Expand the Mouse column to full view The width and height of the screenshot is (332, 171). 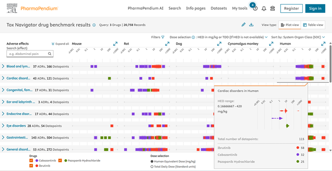tap(115, 43)
